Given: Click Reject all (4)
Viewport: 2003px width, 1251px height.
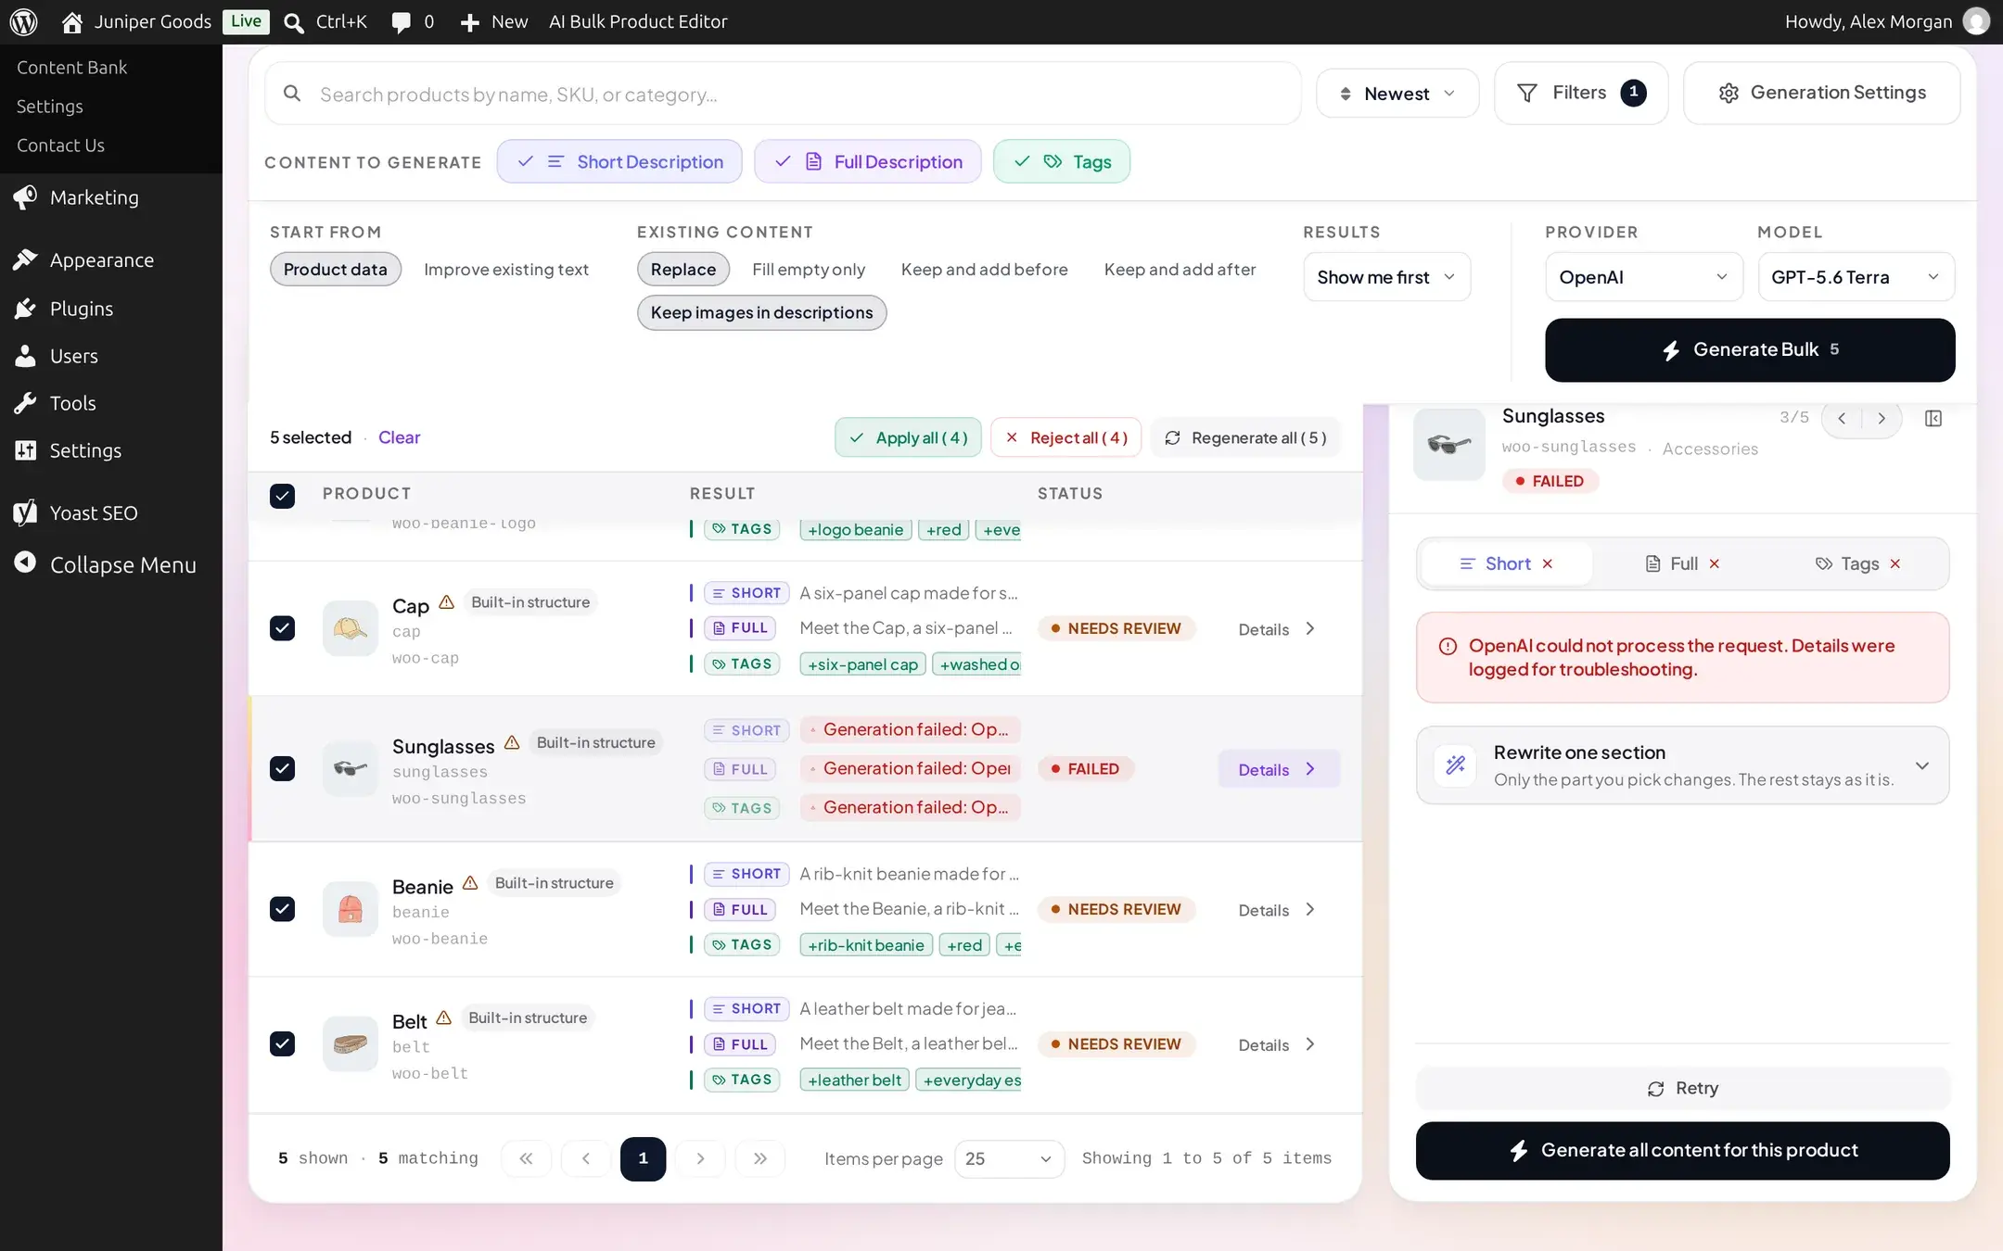Looking at the screenshot, I should click(1065, 437).
